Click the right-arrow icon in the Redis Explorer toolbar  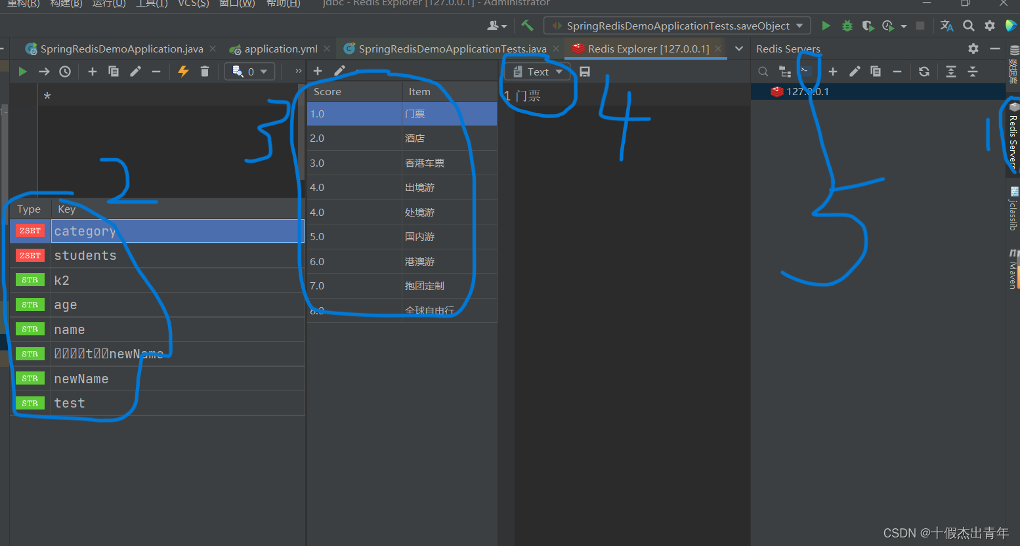(x=44, y=72)
